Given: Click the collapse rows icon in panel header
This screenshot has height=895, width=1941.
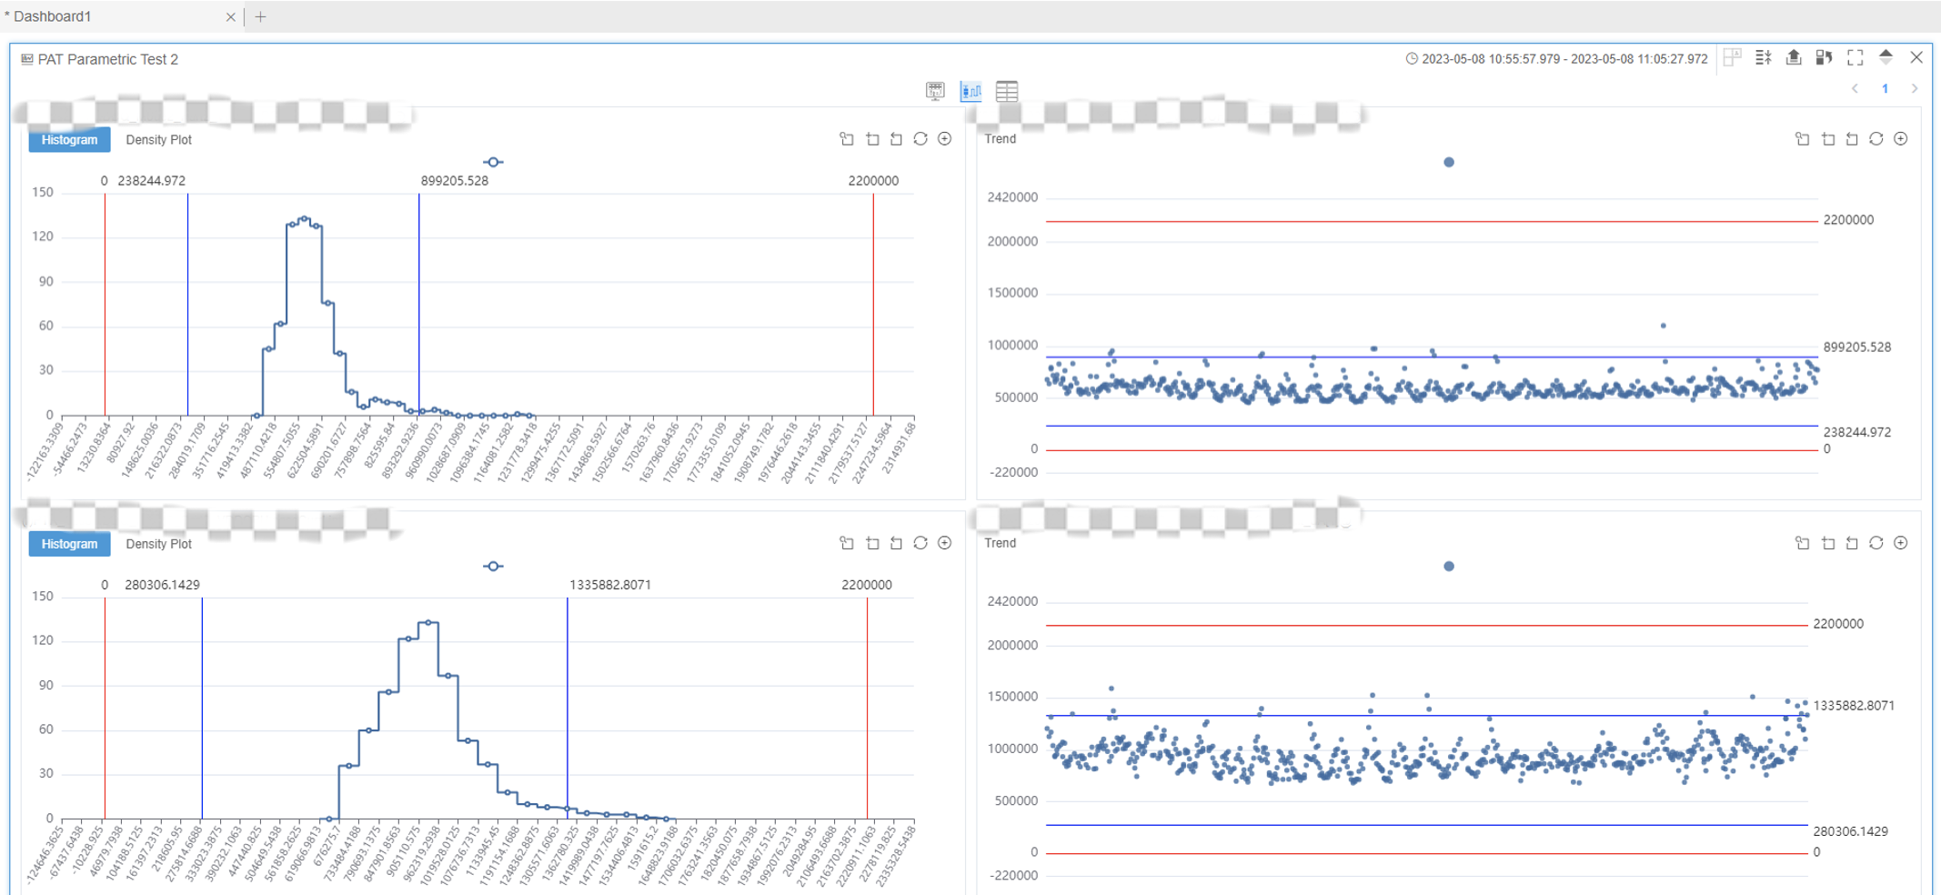Looking at the screenshot, I should click(x=1763, y=58).
